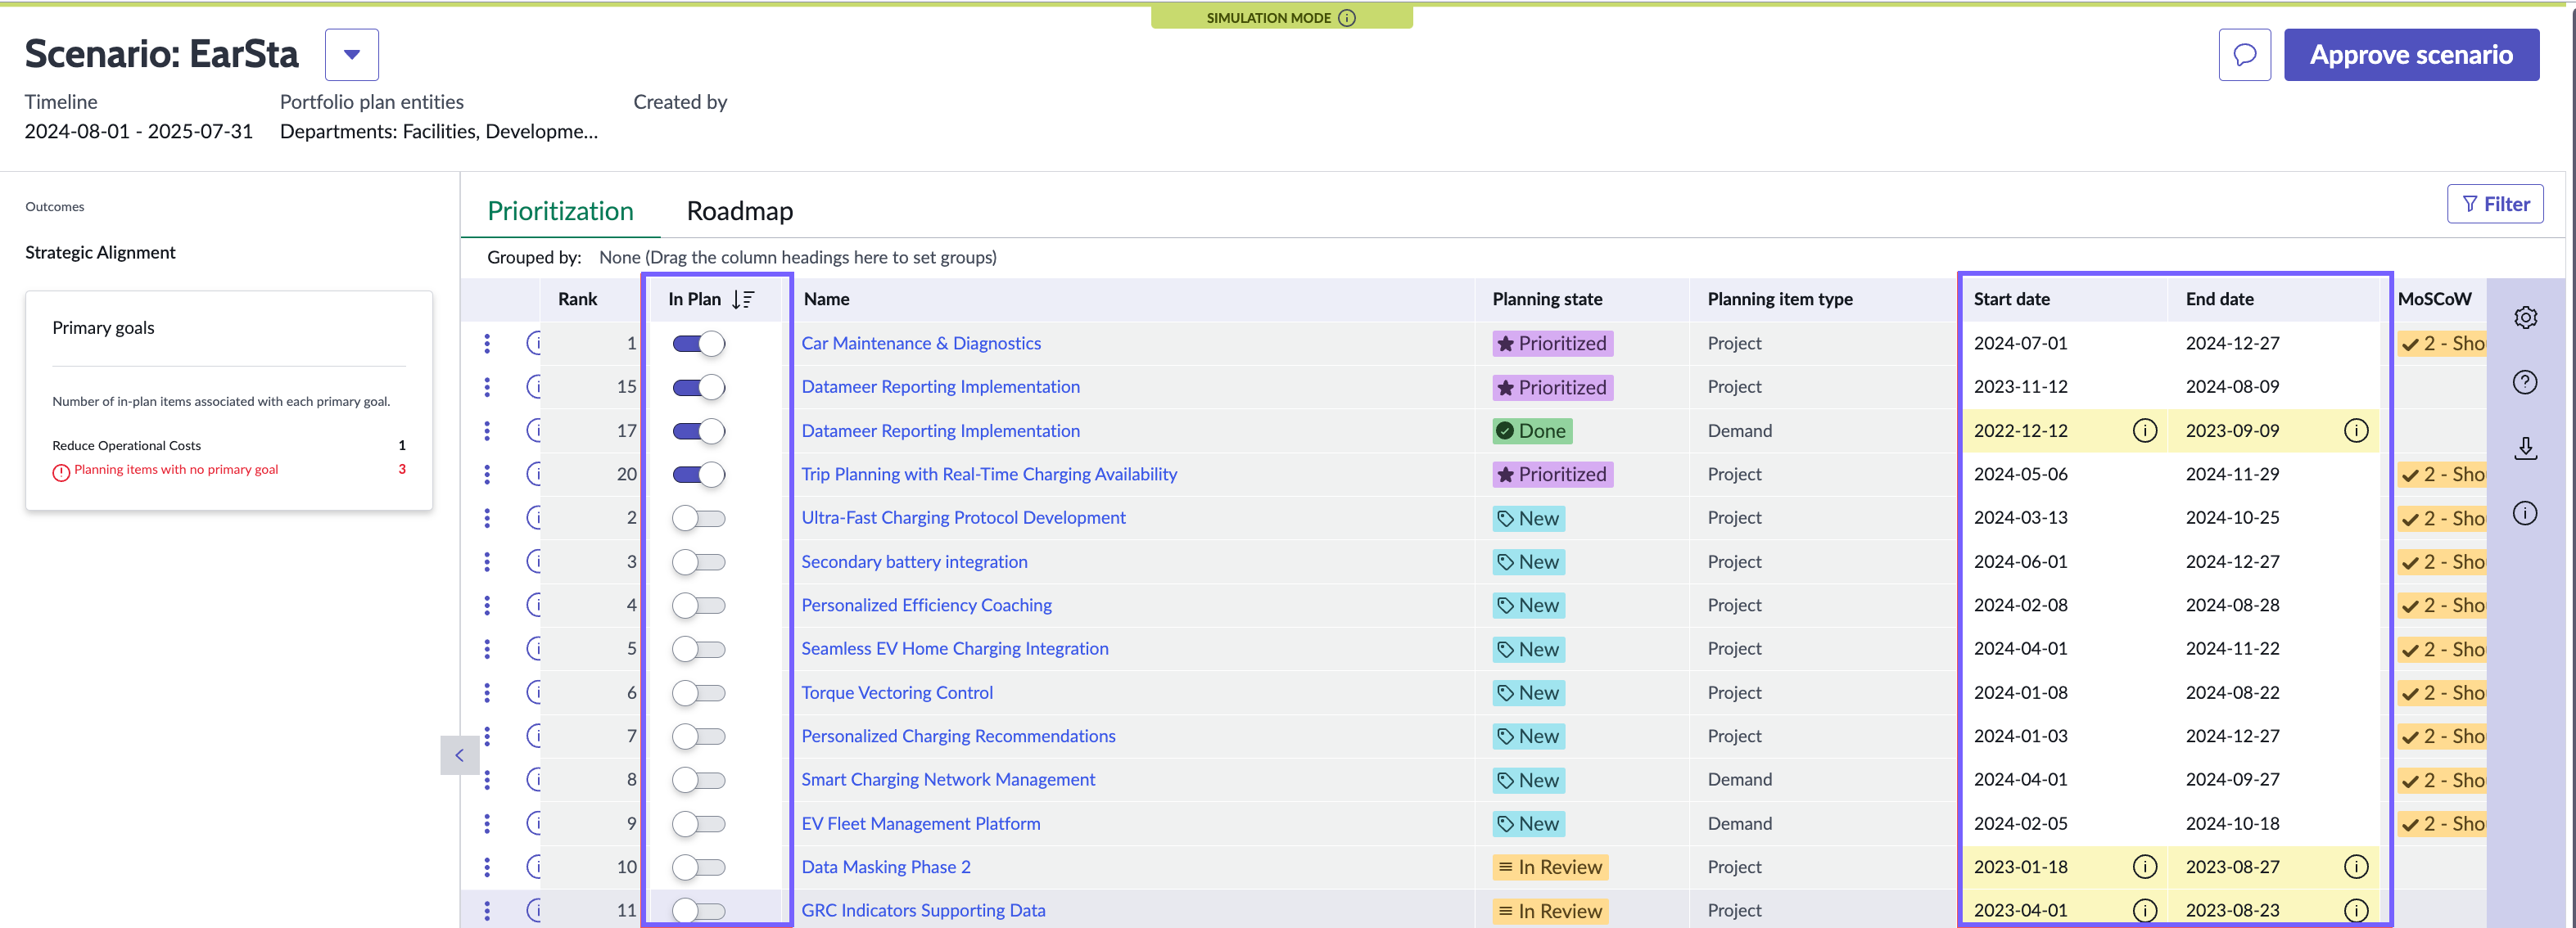
Task: Click the Approve scenario button
Action: pyautogui.click(x=2411, y=55)
